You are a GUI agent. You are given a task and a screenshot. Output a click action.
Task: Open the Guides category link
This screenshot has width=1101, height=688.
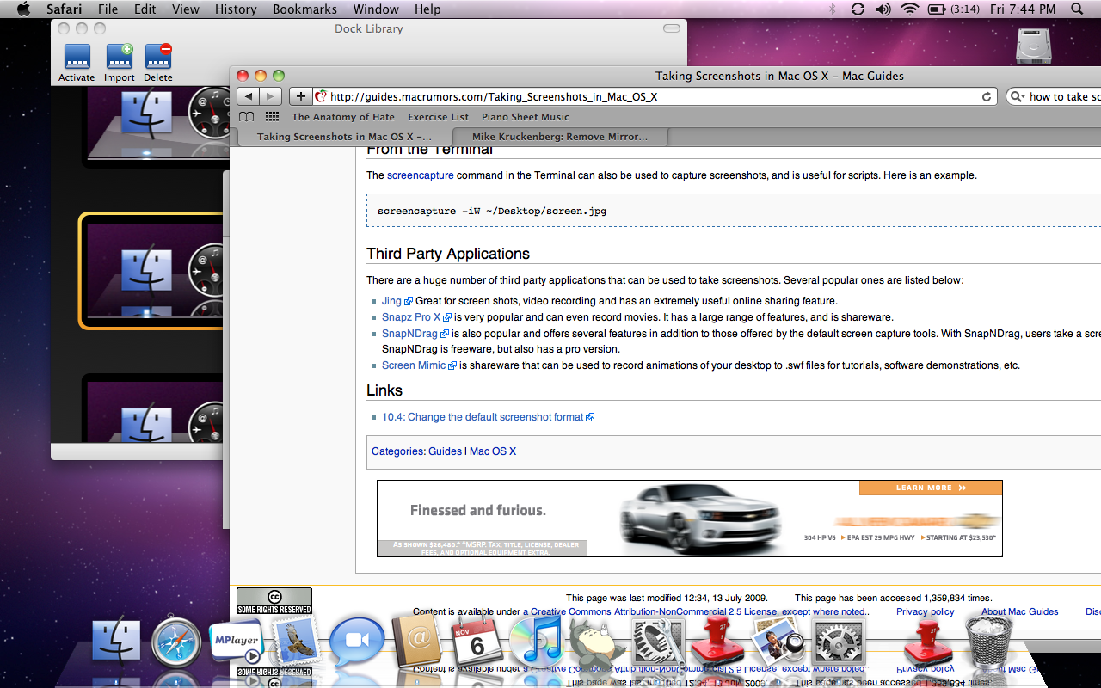[x=445, y=451]
